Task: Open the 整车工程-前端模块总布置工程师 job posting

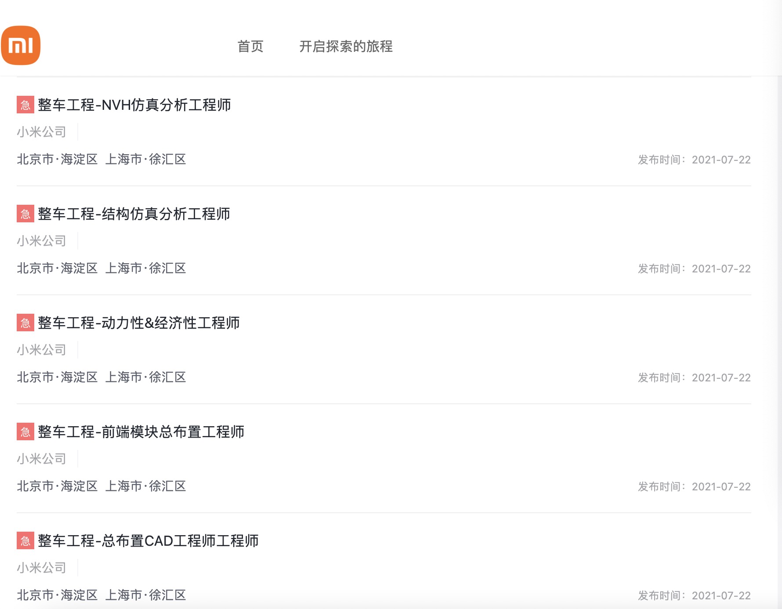Action: pyautogui.click(x=141, y=432)
